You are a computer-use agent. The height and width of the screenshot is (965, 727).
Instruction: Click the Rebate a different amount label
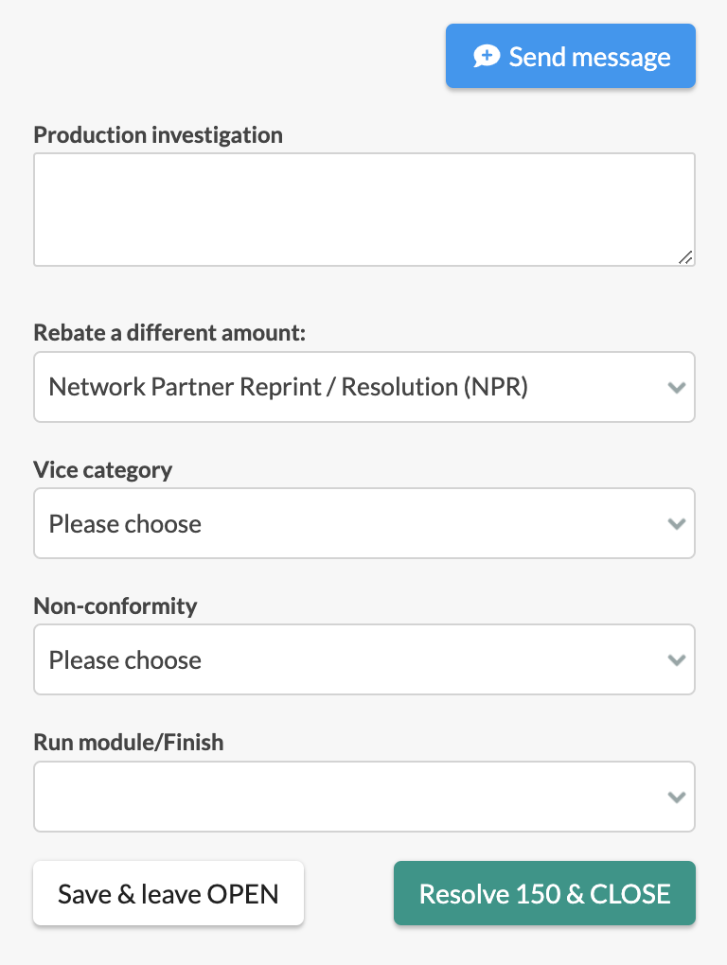click(x=169, y=332)
